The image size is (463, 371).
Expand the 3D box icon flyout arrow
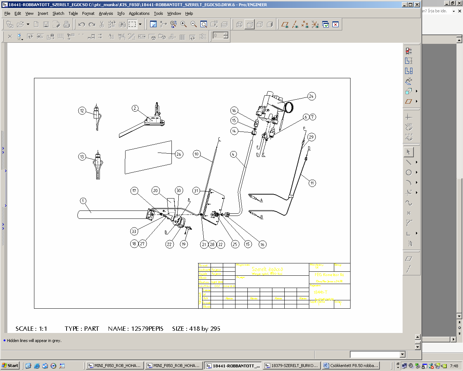[x=417, y=91]
